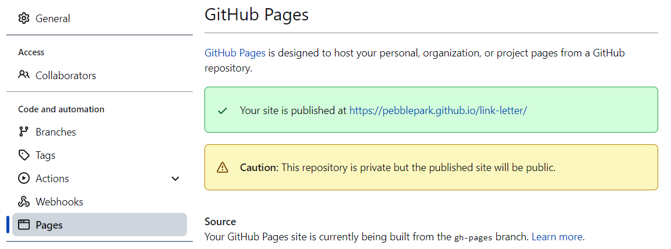
Task: Click the Collaborators people icon
Action: pyautogui.click(x=24, y=75)
